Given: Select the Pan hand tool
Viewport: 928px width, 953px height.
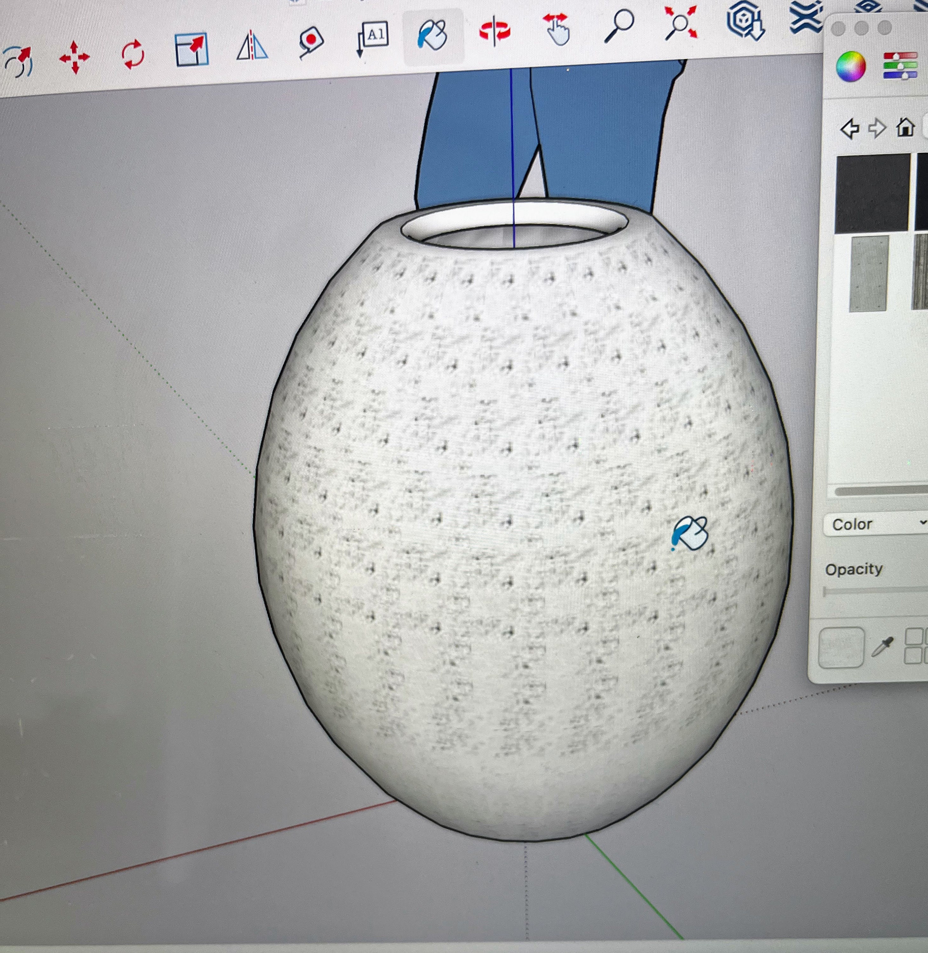Looking at the screenshot, I should (556, 29).
